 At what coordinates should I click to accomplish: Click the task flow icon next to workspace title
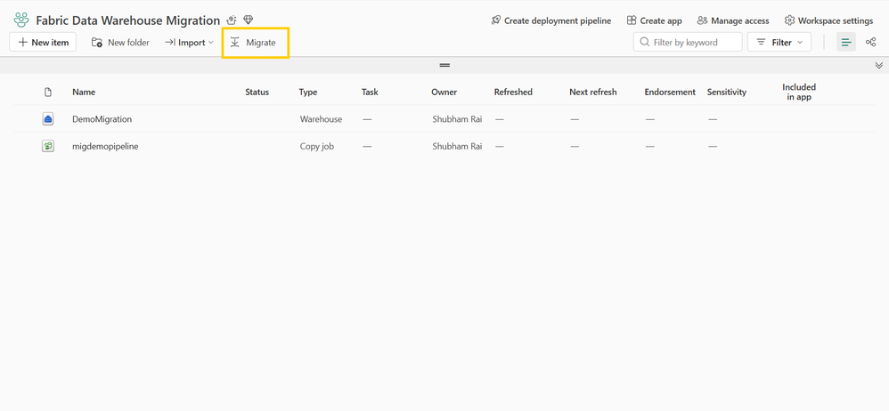232,20
